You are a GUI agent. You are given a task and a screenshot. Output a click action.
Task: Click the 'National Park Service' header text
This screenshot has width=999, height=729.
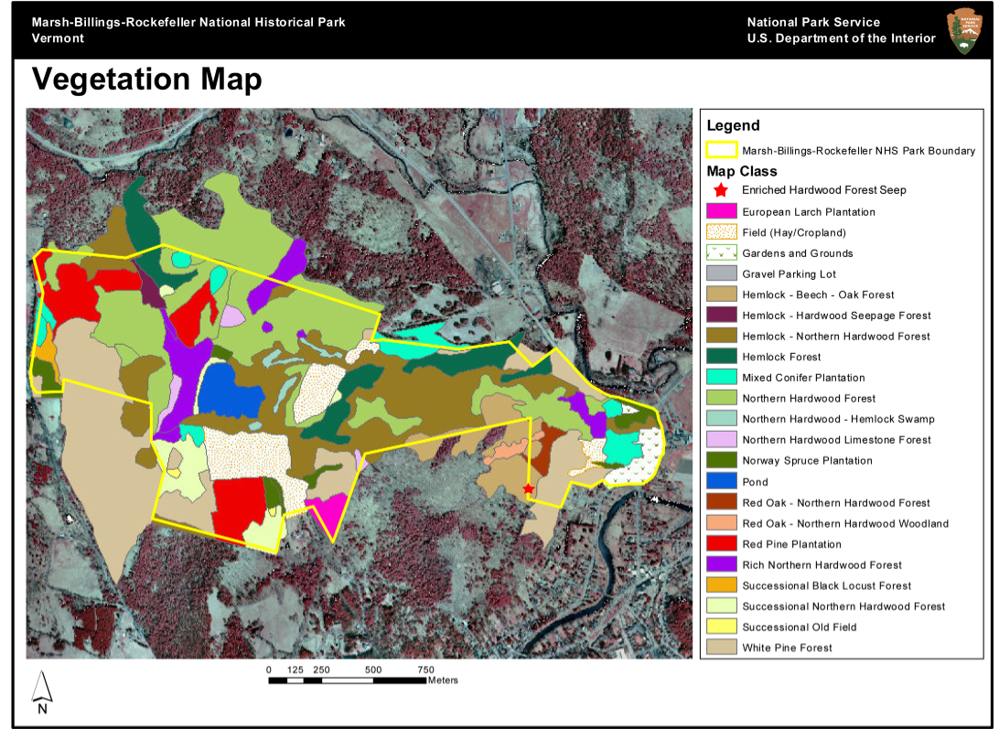pyautogui.click(x=813, y=22)
